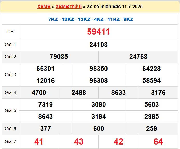Click Giải 7 red number 64

pos(158,141)
